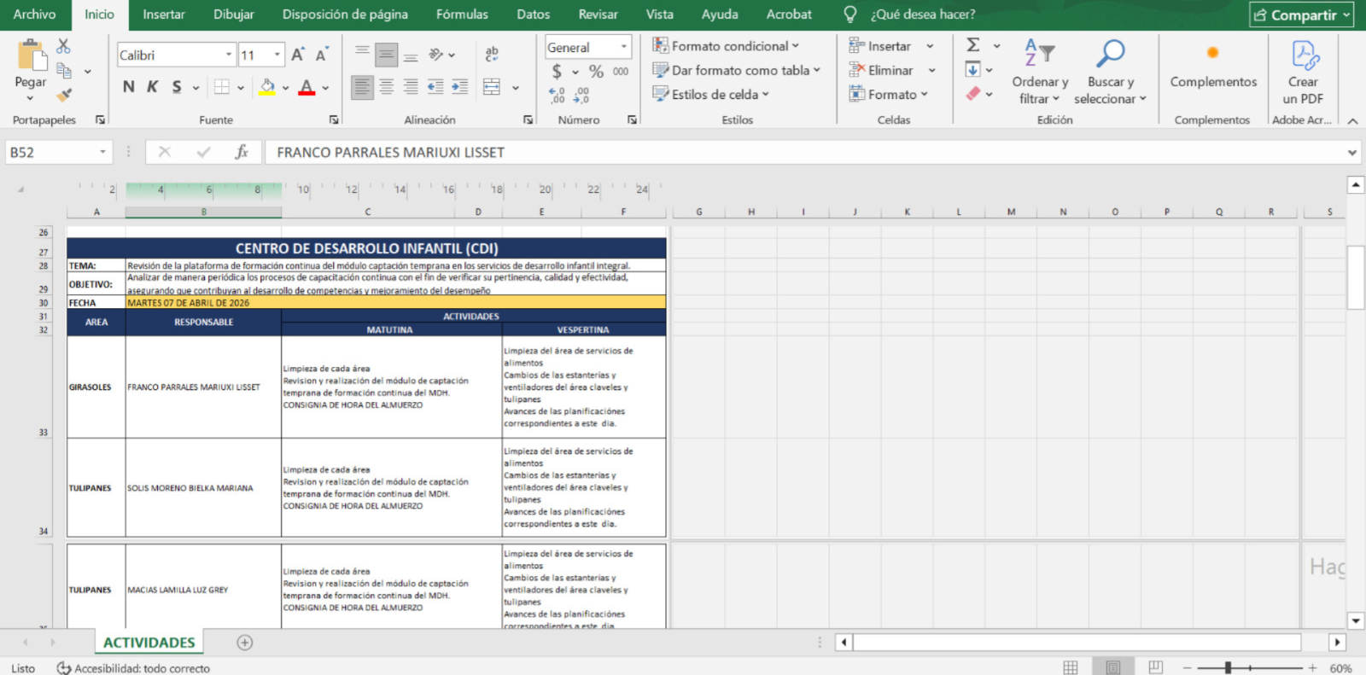Click the Complementos button
This screenshot has width=1366, height=675.
click(1212, 67)
